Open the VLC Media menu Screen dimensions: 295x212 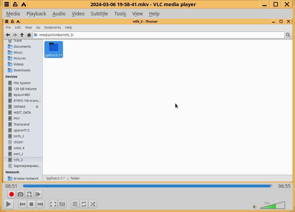pyautogui.click(x=13, y=14)
